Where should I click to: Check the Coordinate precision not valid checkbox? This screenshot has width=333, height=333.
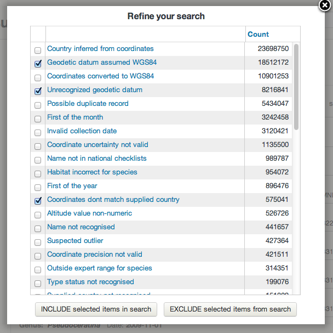(38, 256)
